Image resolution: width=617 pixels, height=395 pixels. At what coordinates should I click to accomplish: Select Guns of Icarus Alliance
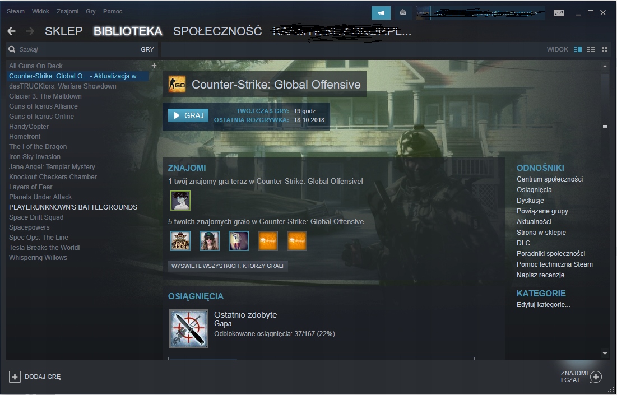click(43, 106)
